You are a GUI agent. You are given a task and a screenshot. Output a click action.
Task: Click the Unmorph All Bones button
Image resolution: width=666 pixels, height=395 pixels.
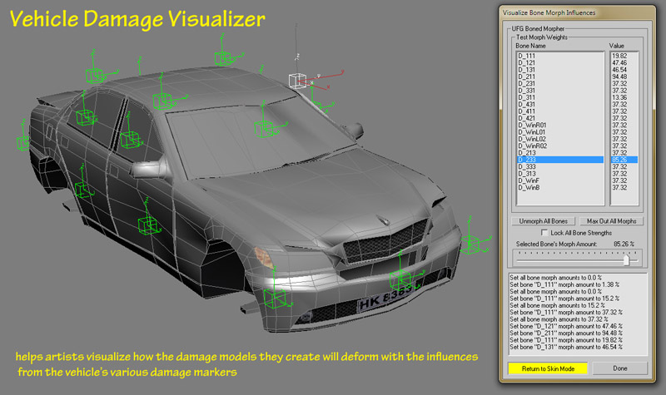543,221
